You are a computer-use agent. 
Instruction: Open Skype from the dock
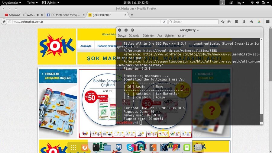[130, 148]
